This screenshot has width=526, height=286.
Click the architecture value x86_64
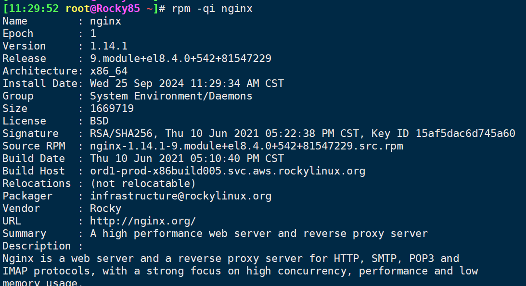tap(109, 71)
